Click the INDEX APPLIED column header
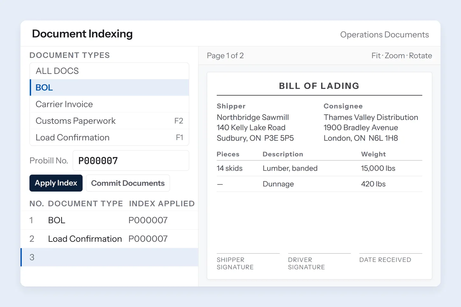This screenshot has height=307, width=461. [x=162, y=204]
